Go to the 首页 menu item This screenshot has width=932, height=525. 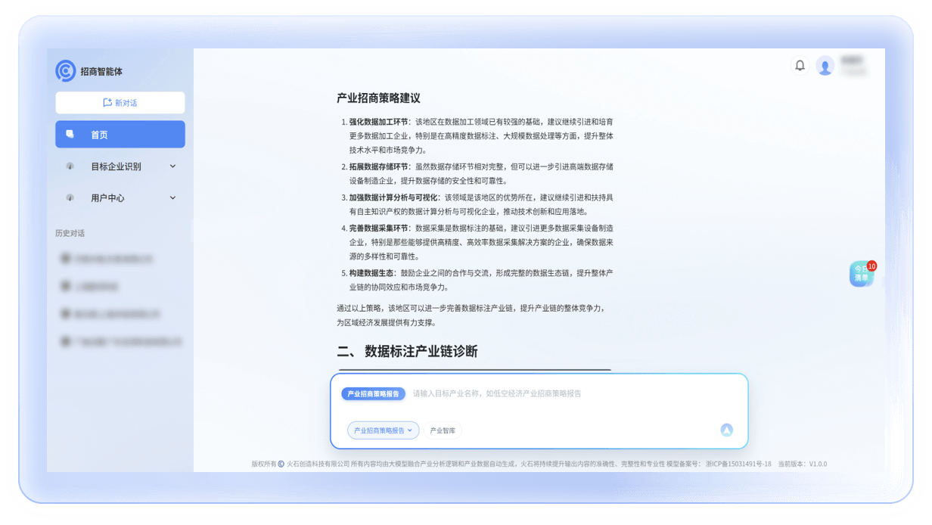(x=99, y=135)
